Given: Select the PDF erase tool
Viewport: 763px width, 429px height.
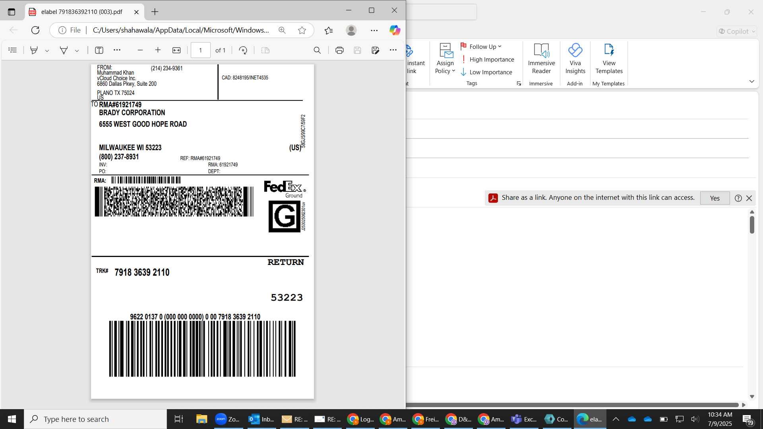Looking at the screenshot, I should [64, 50].
